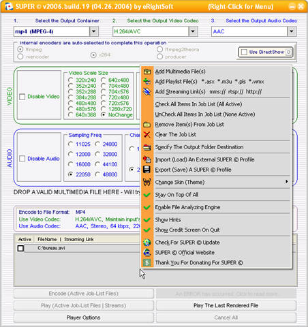Click checkmark beside Enable File Analyzing Engine

147,207
